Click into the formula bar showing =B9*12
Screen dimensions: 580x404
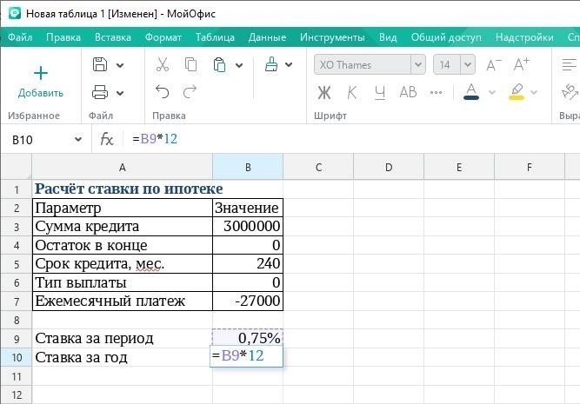tap(351, 139)
